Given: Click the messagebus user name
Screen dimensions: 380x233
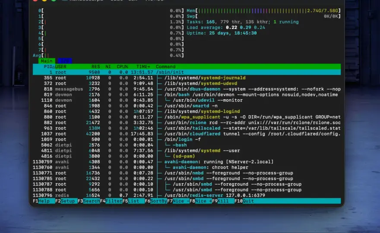Looking at the screenshot, I should 69,89.
